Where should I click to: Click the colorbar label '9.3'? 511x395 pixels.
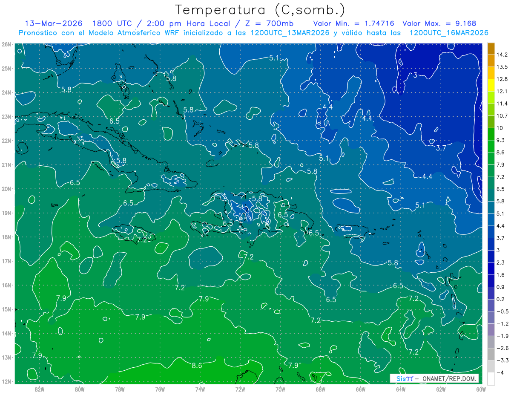501,140
